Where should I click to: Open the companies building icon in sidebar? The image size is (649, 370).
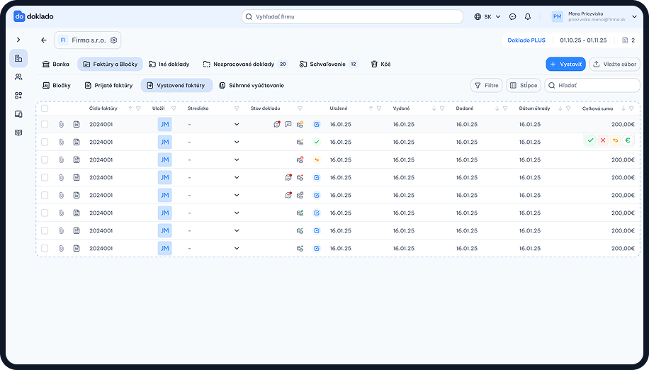[18, 58]
